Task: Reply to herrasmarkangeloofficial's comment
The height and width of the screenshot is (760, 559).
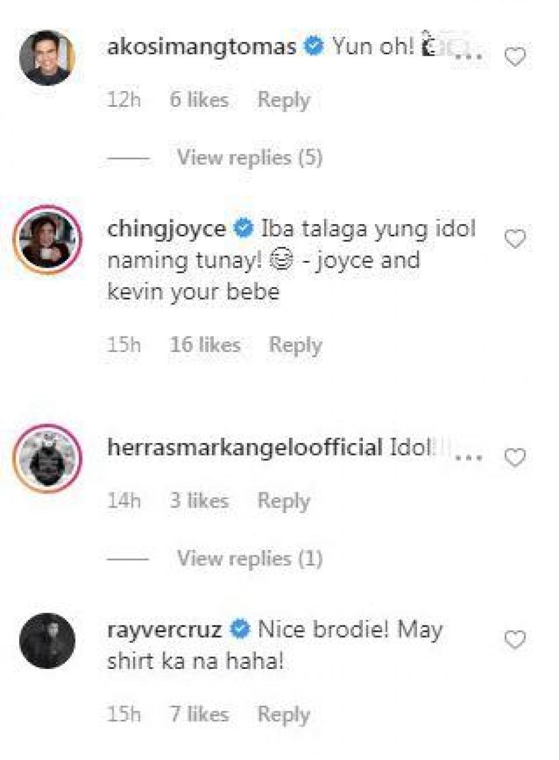Action: (283, 501)
